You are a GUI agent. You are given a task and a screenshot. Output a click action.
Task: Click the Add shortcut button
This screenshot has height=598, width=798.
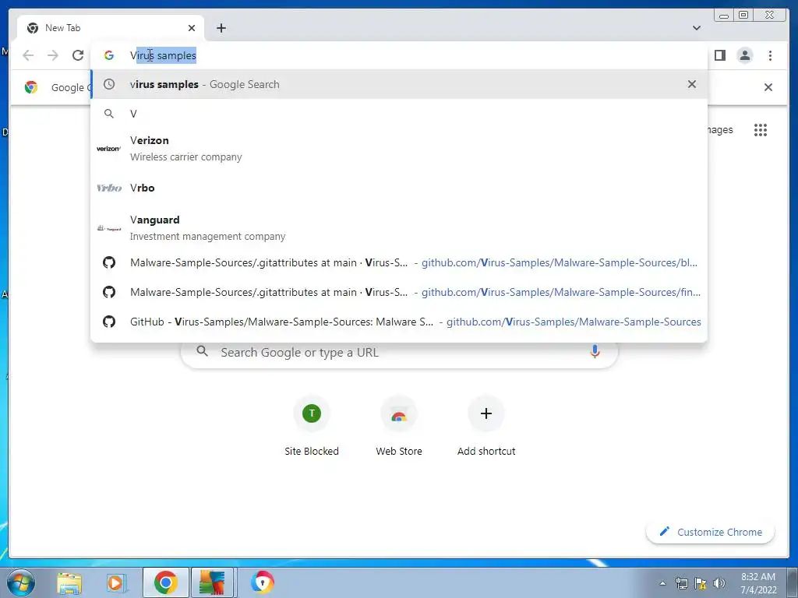point(486,426)
